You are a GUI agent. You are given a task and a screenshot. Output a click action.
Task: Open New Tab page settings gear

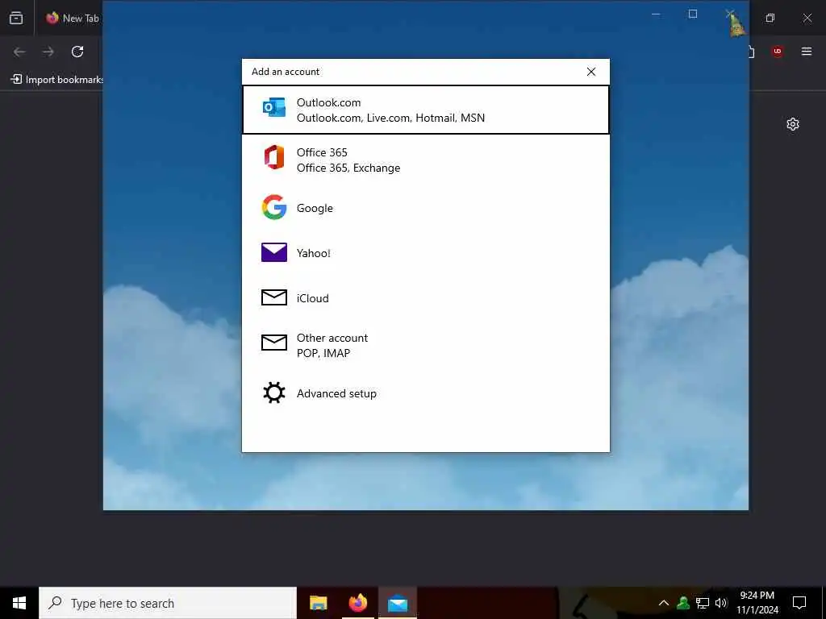click(793, 124)
